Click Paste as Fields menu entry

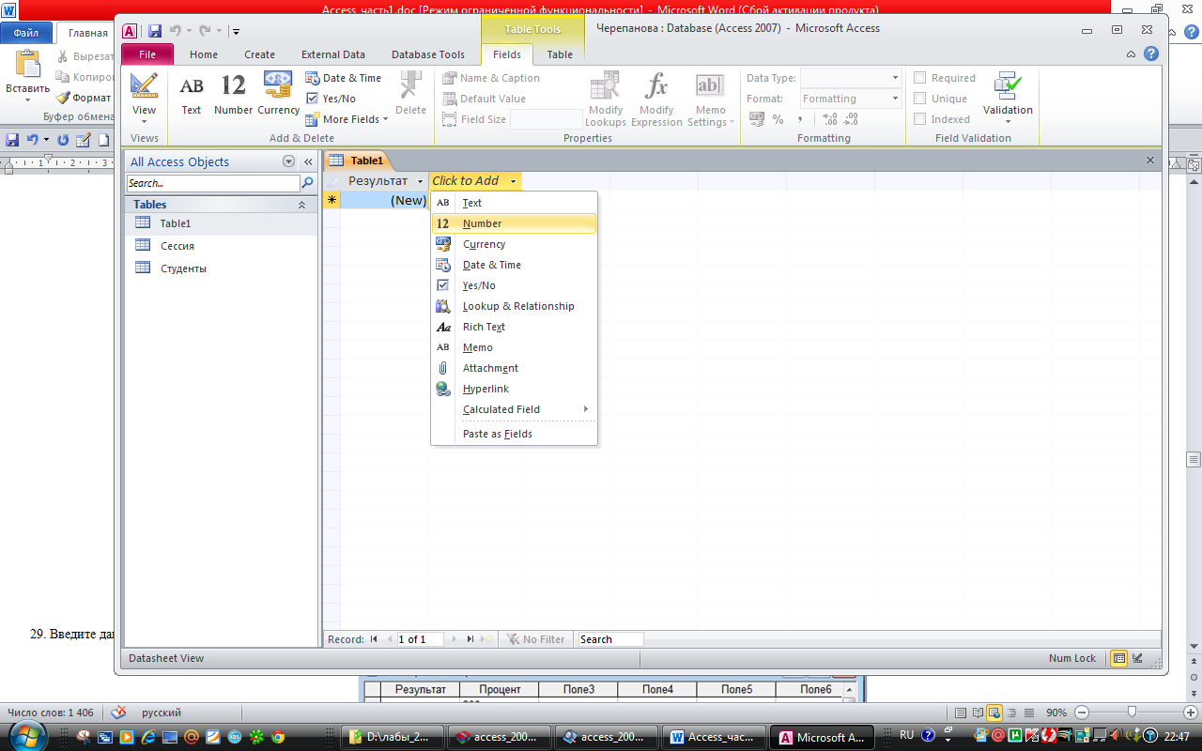514,434
